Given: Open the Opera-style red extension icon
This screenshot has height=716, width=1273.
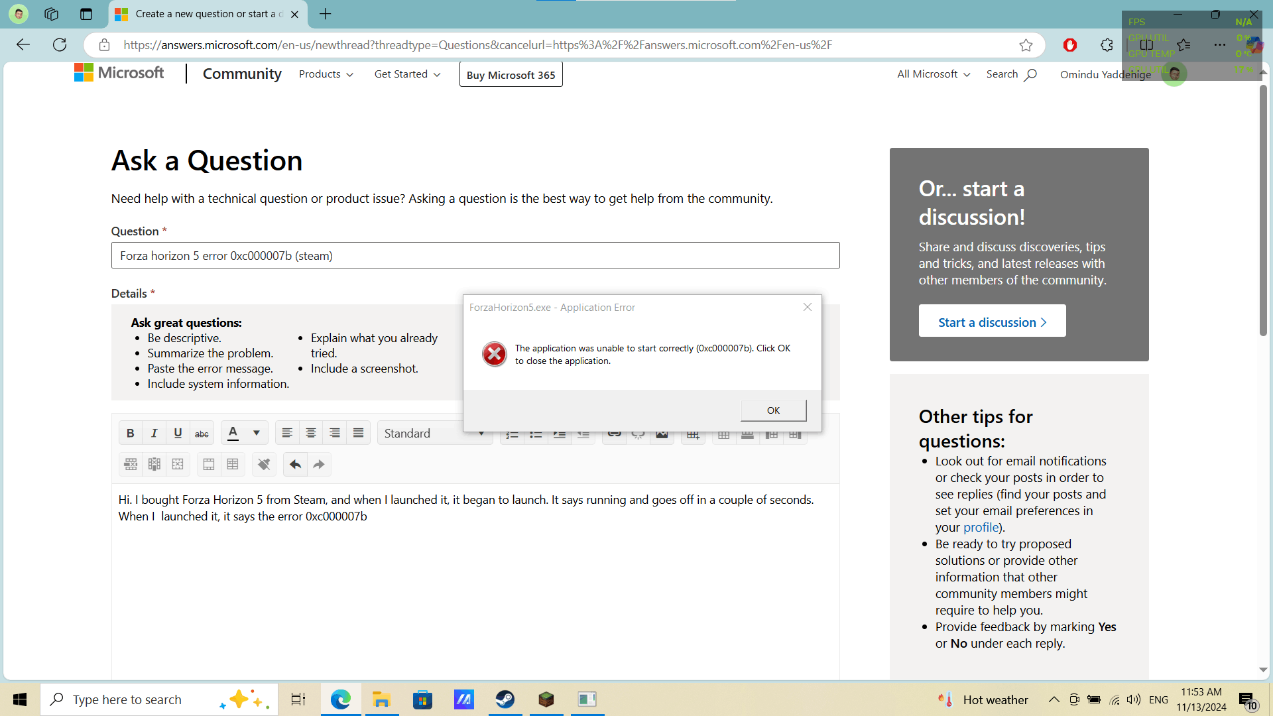Looking at the screenshot, I should pos(1069,44).
